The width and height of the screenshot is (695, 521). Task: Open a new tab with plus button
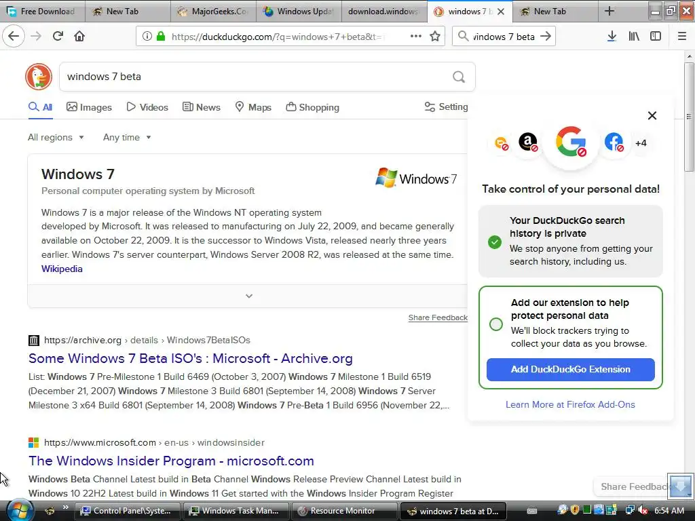609,11
